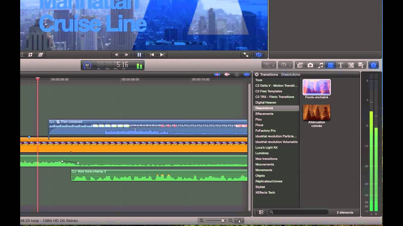Toggle full-screen viewer playback
Image resolution: width=403 pixels, height=226 pixels.
(246, 55)
